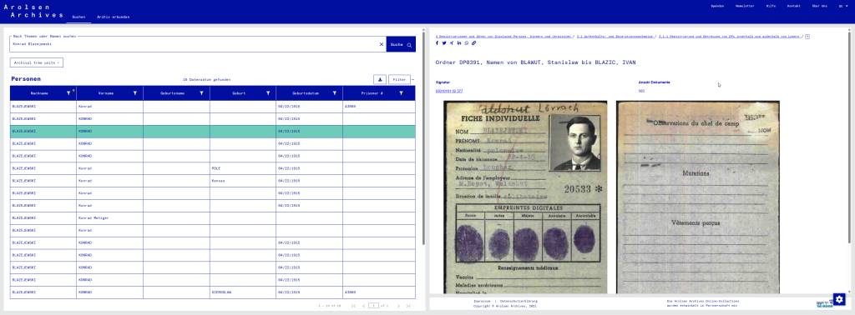The image size is (855, 315).
Task: Share the document via WhatsApp
Action: 466,43
